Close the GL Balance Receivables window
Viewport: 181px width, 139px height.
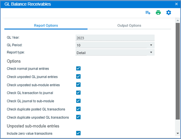click(x=176, y=4)
